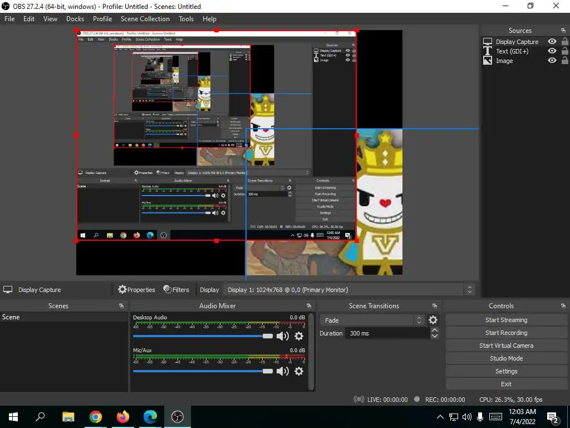Open the notification center

pyautogui.click(x=553, y=417)
